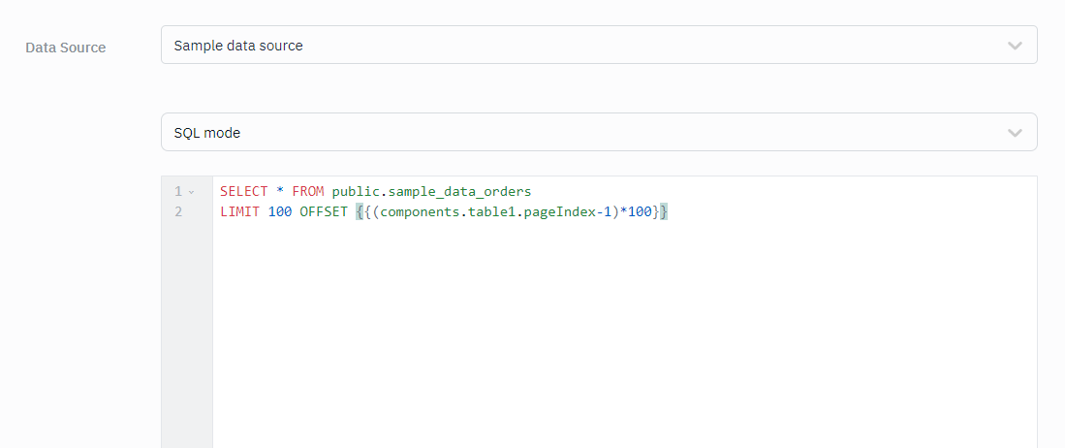Image resolution: width=1065 pixels, height=448 pixels.
Task: Open the Sample data source dropdown
Action: [x=581, y=46]
